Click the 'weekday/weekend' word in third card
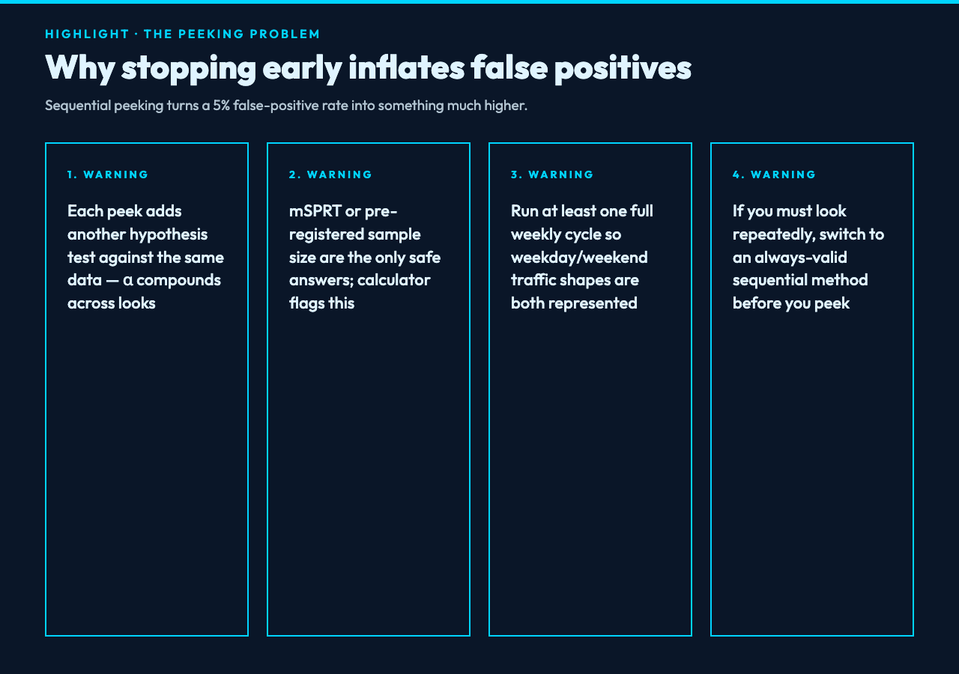 pos(579,258)
